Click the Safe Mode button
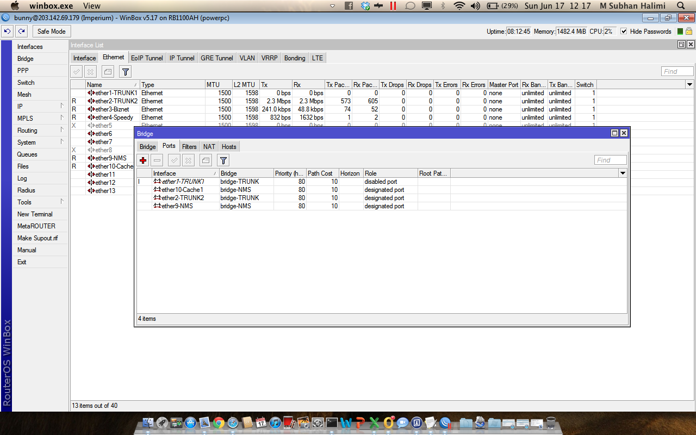 pyautogui.click(x=51, y=31)
